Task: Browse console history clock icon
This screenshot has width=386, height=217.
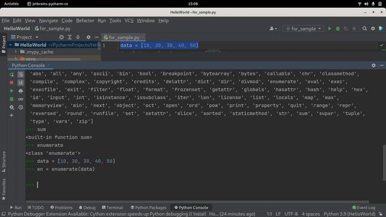Action: (21, 107)
